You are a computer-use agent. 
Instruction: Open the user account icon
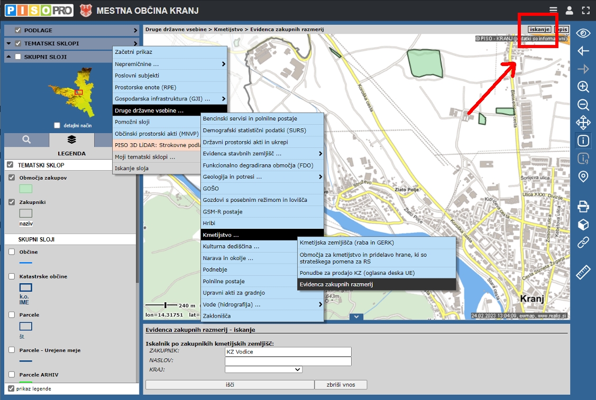569,10
